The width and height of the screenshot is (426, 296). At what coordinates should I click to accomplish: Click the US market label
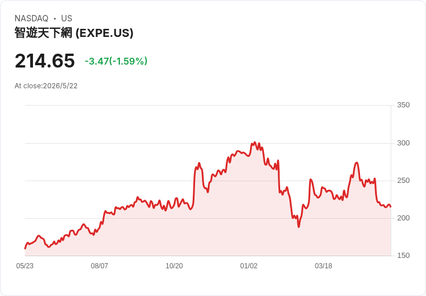[x=67, y=18]
